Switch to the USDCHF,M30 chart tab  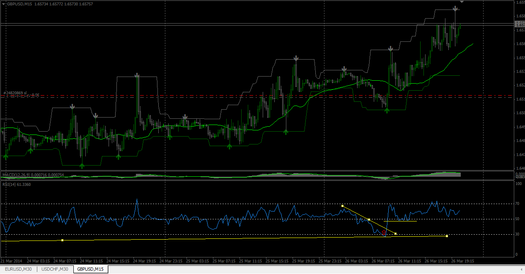coord(55,269)
